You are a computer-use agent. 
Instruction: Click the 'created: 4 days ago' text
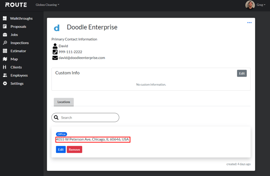click(239, 164)
